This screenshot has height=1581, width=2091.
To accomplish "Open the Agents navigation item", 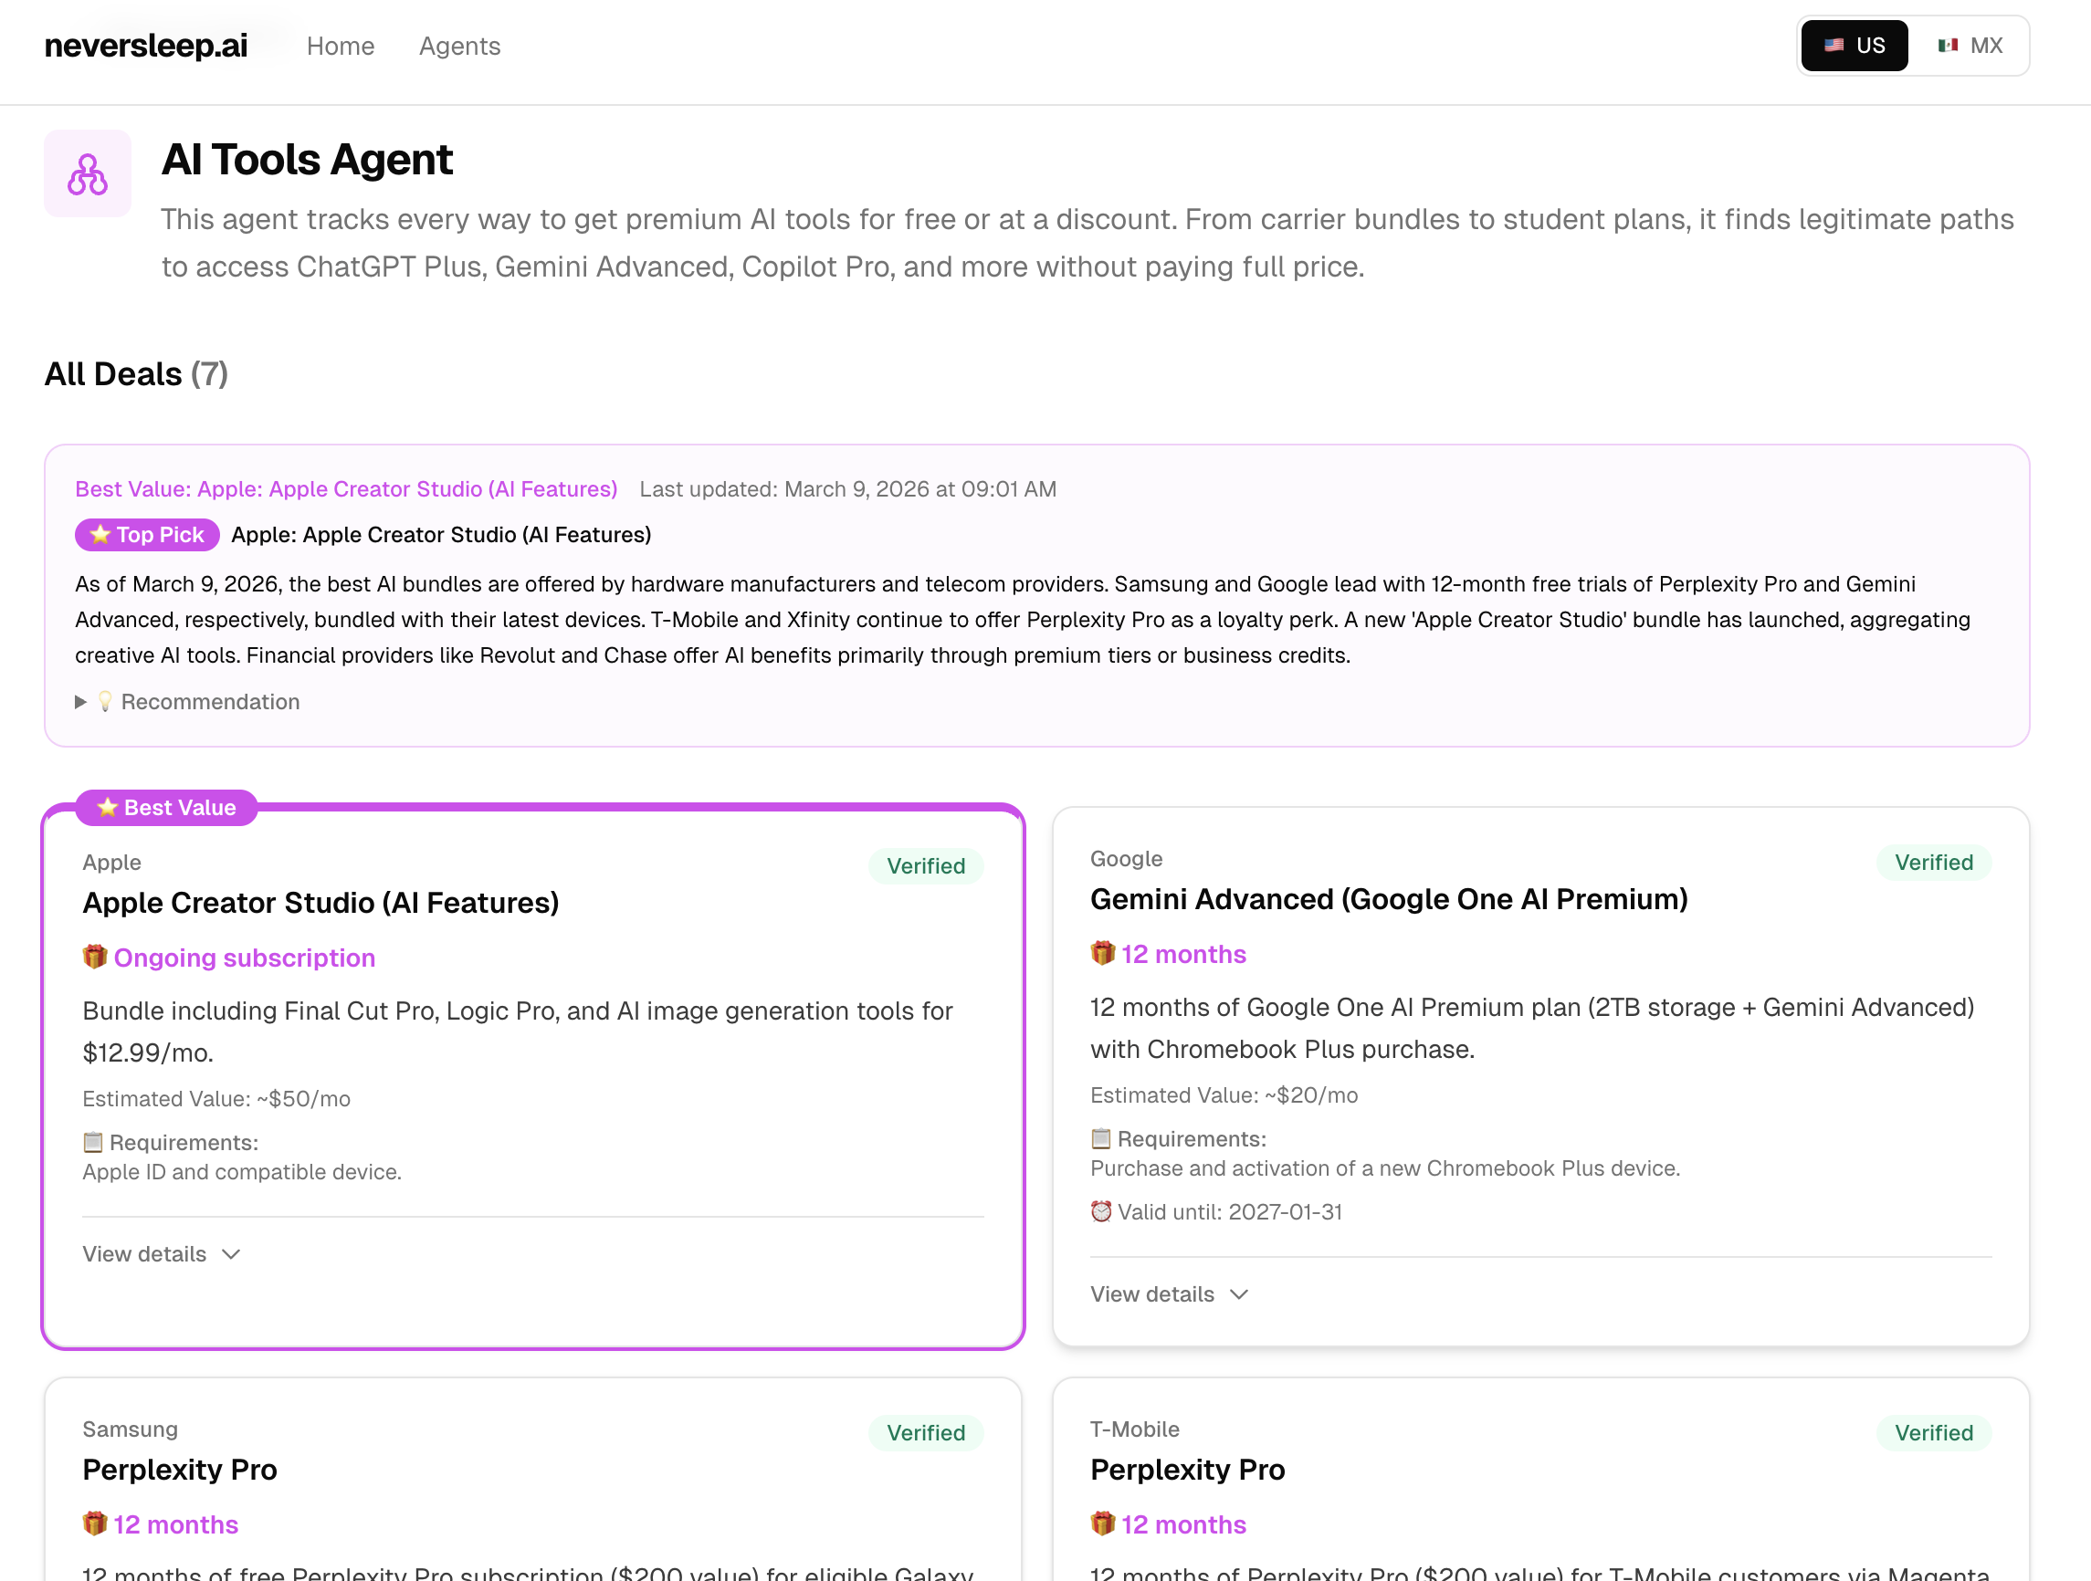I will (459, 46).
